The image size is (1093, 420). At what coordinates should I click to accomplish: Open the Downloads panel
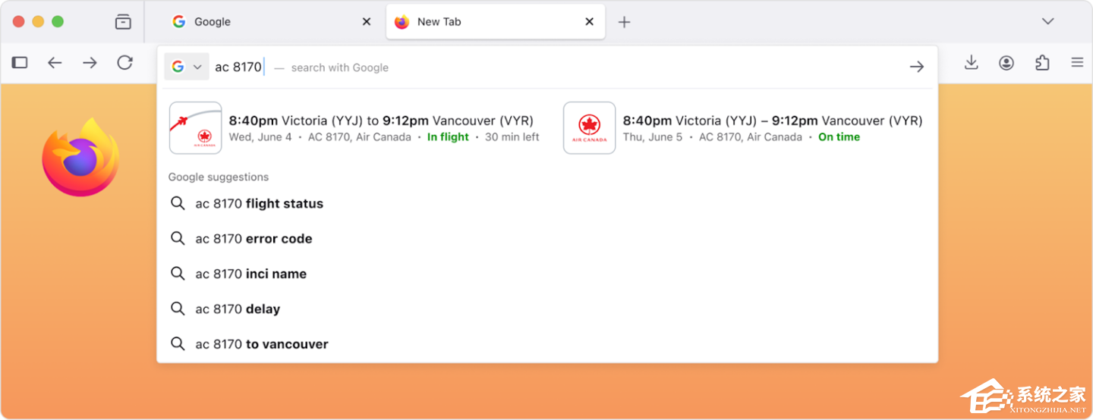click(x=971, y=63)
